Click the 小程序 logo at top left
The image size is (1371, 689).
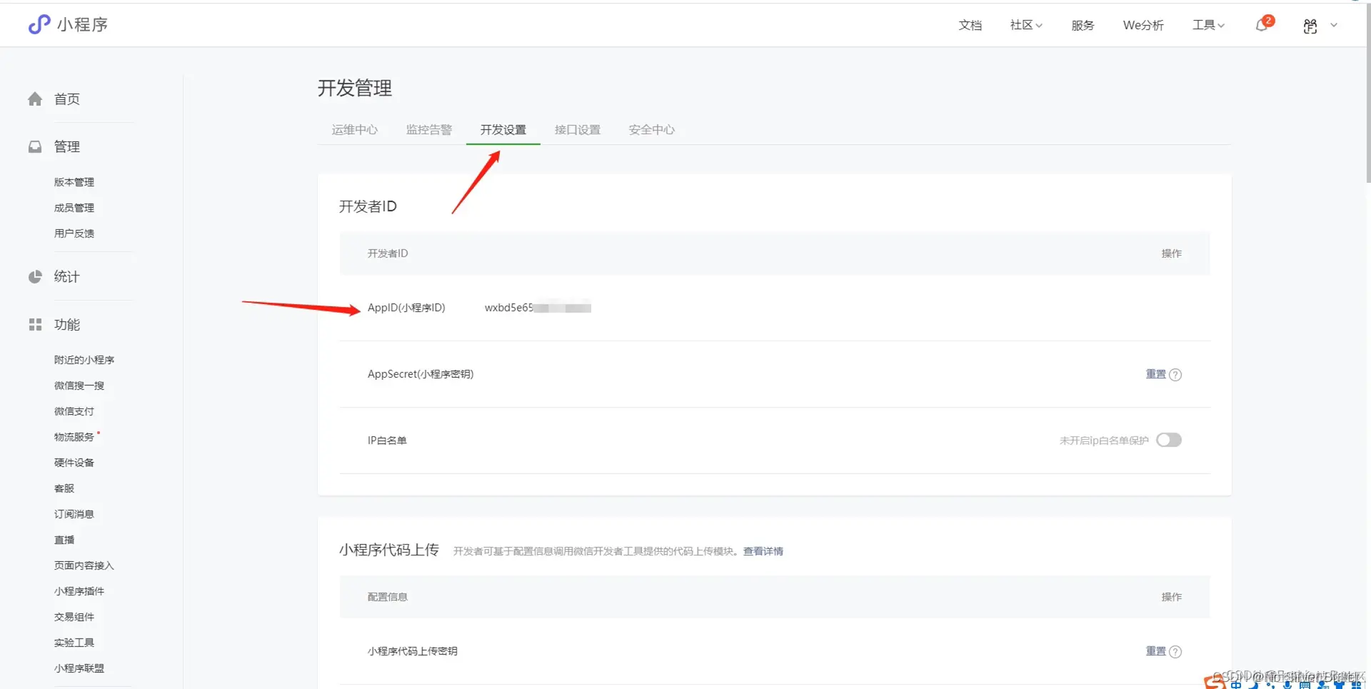point(68,24)
